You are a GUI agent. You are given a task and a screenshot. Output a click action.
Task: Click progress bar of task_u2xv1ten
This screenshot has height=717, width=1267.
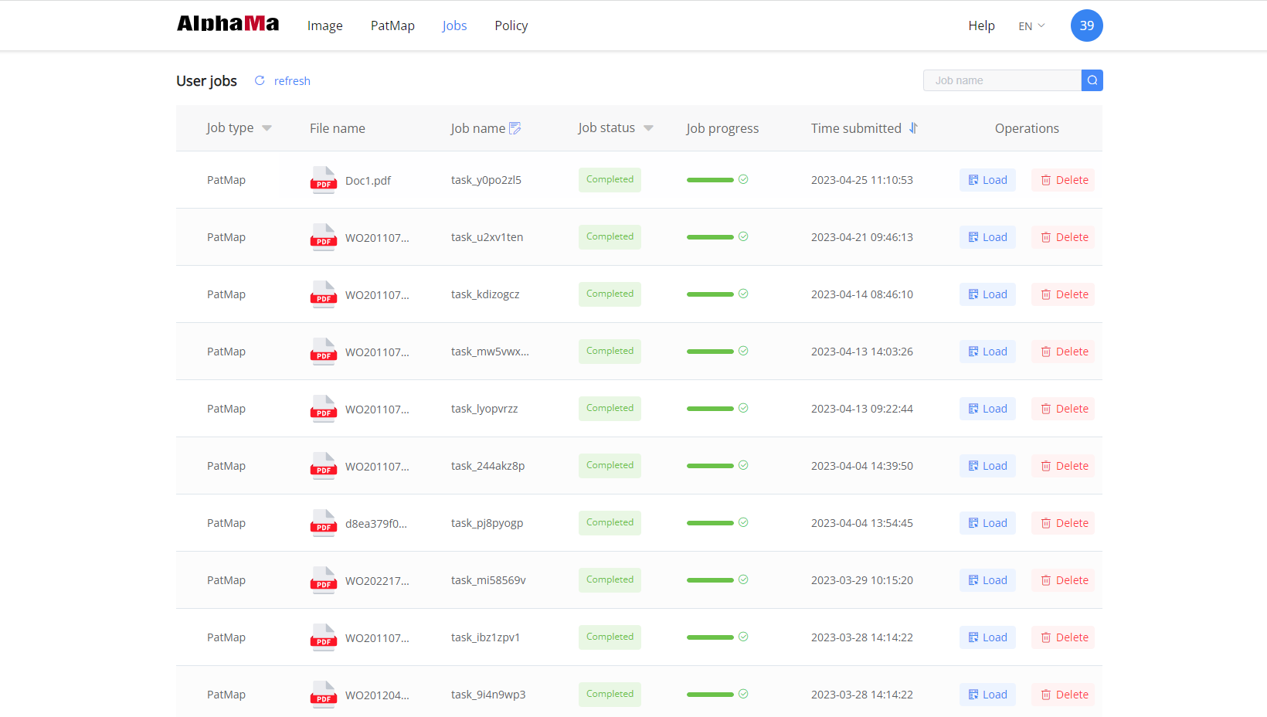click(710, 237)
